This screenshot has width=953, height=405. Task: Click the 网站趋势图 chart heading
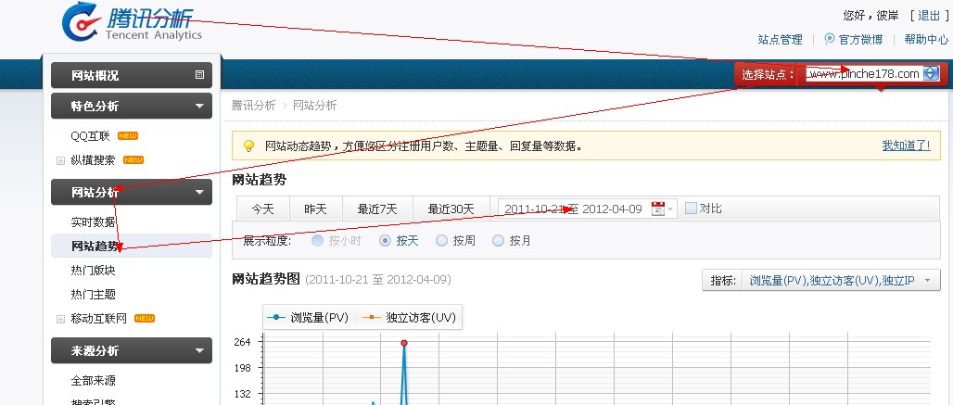266,279
